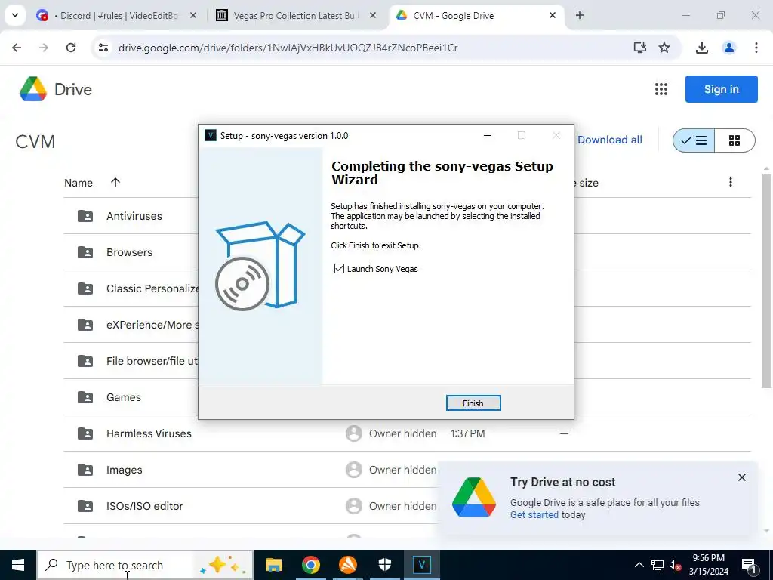
Task: Click the taskbar search box
Action: pos(145,565)
